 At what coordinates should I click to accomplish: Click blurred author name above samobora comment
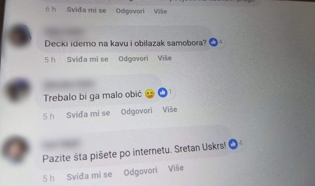(64, 31)
